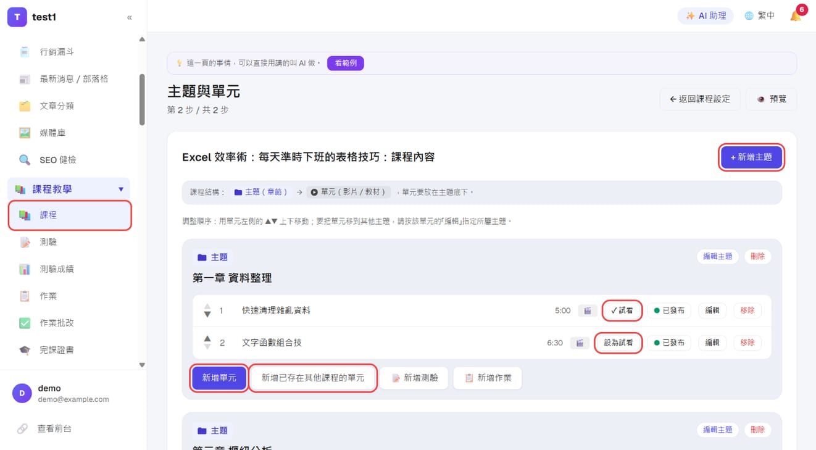
Task: Move 快速清理雜亂資料 unit down with arrow
Action: click(207, 315)
